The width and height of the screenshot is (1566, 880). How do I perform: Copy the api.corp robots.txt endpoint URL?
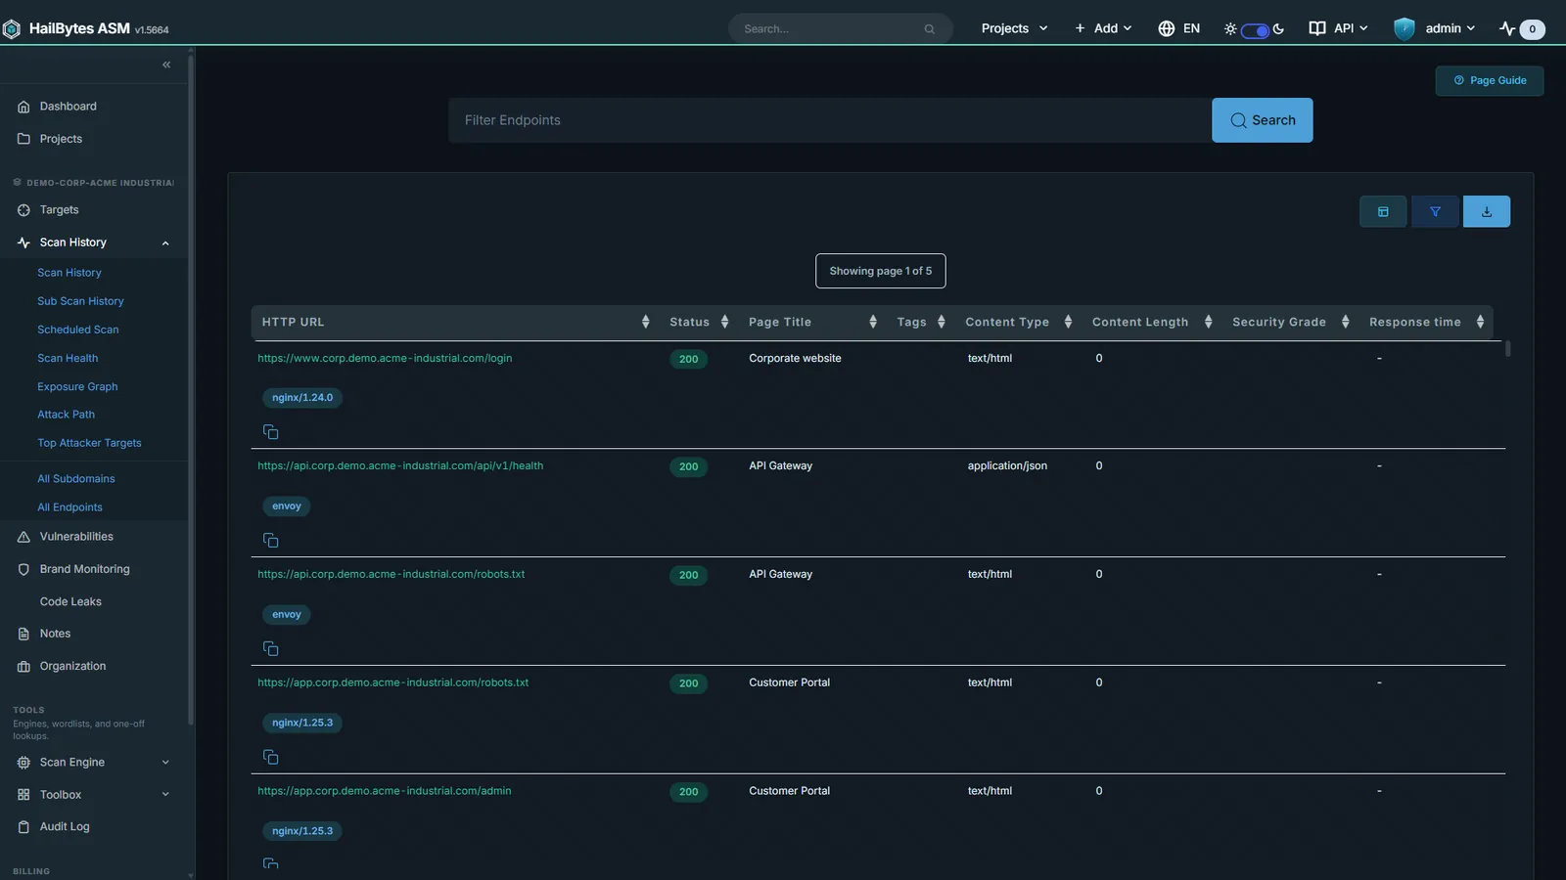pos(271,649)
